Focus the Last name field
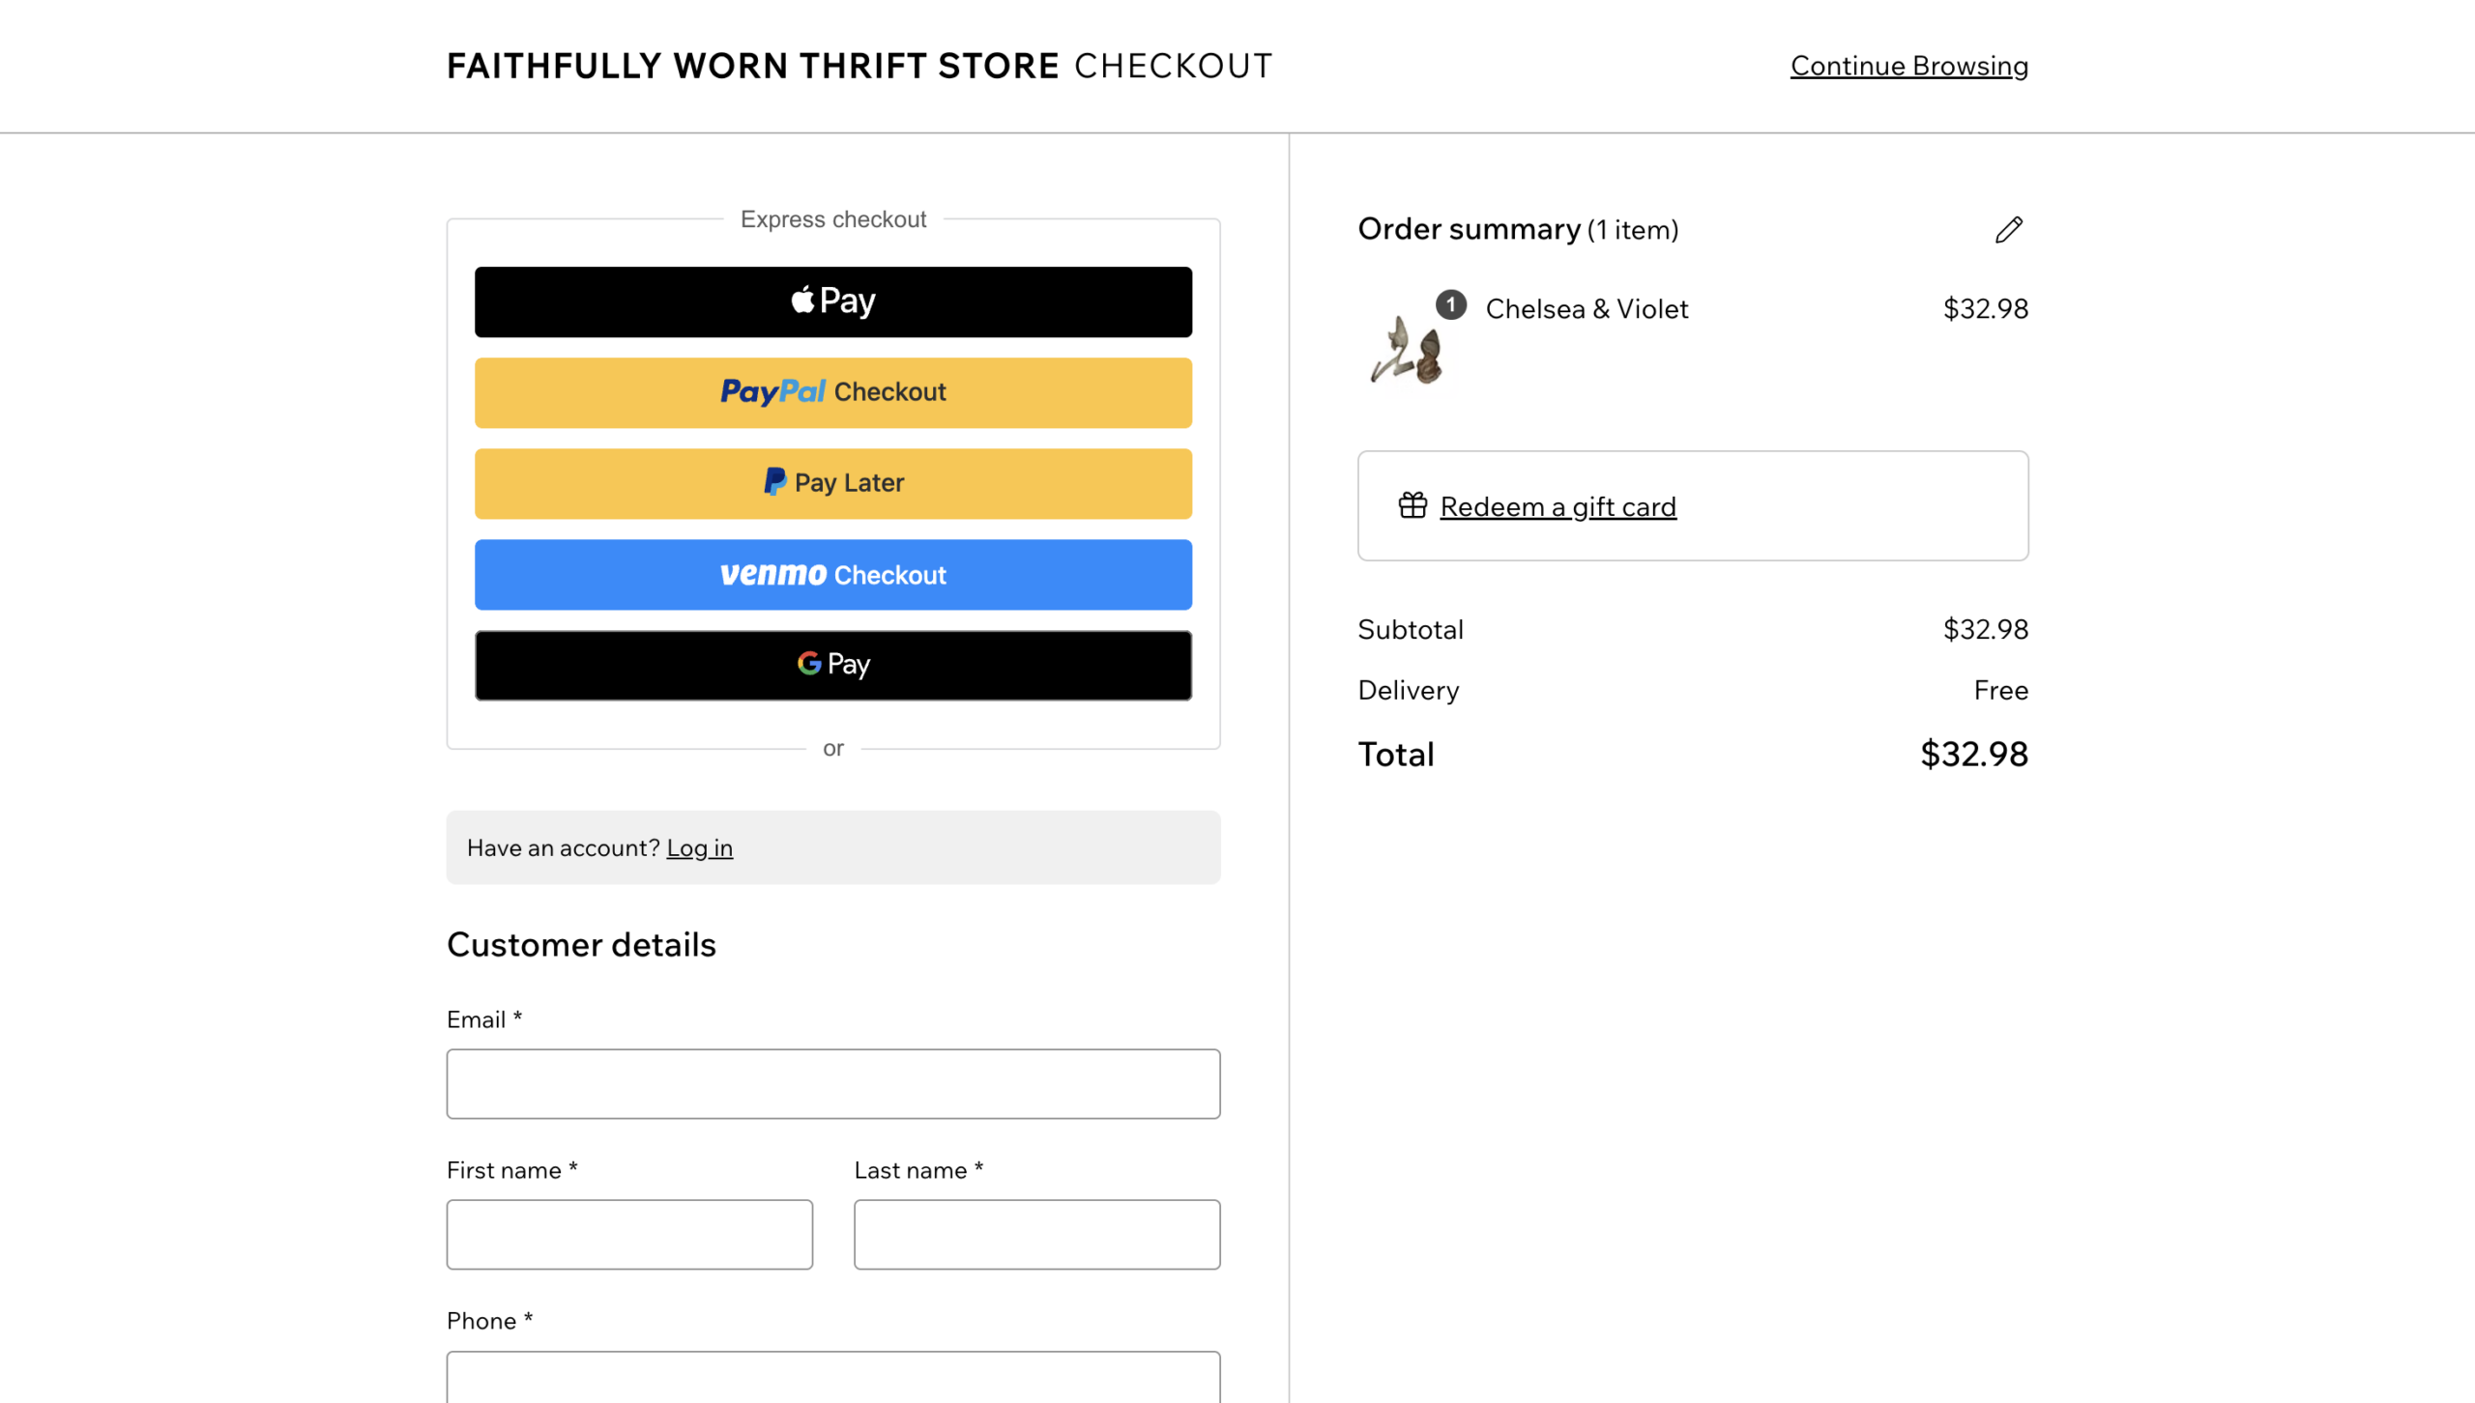 (1036, 1234)
